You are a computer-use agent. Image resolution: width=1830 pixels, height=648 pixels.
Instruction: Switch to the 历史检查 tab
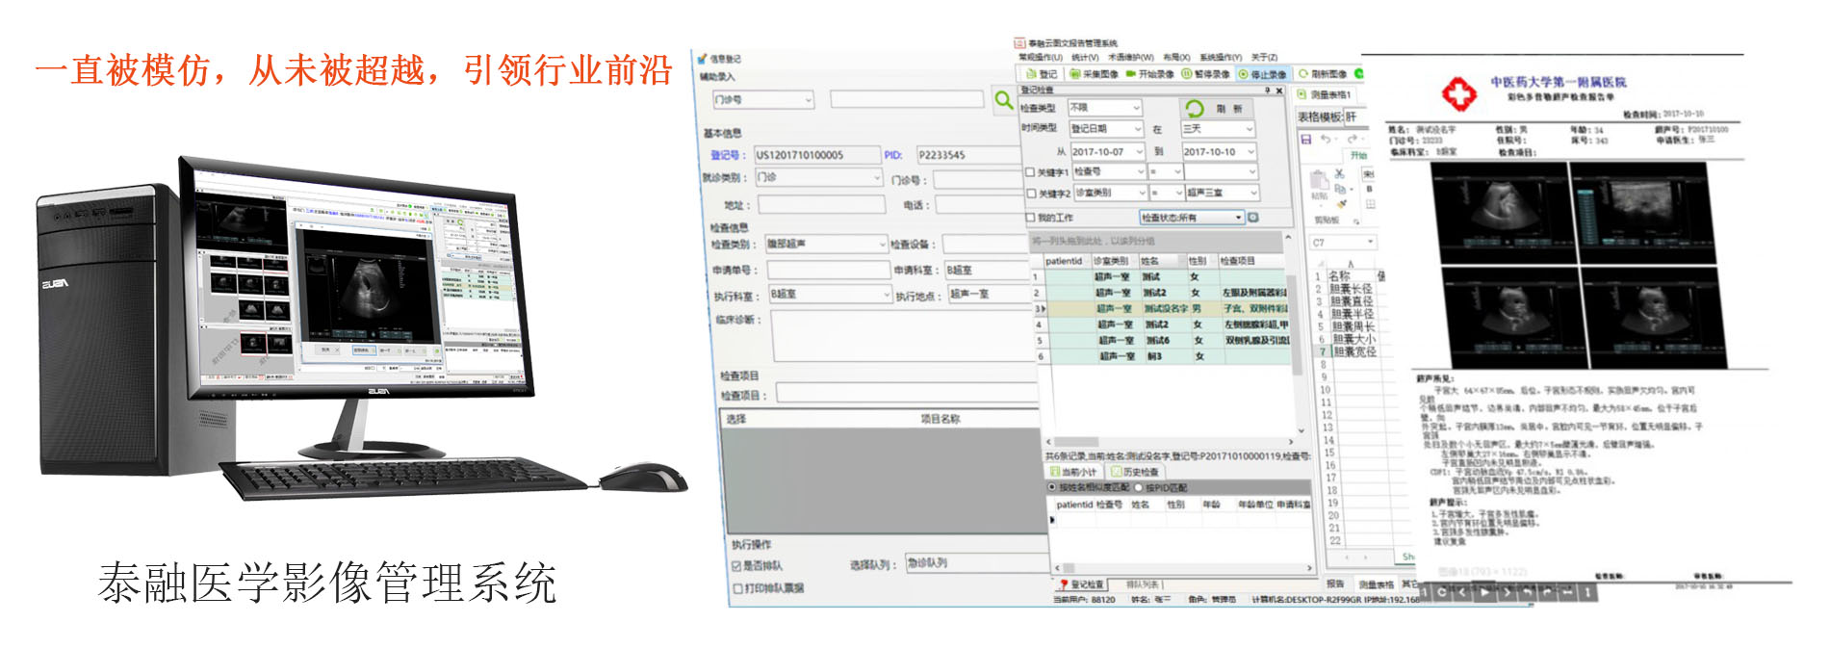pyautogui.click(x=1135, y=472)
